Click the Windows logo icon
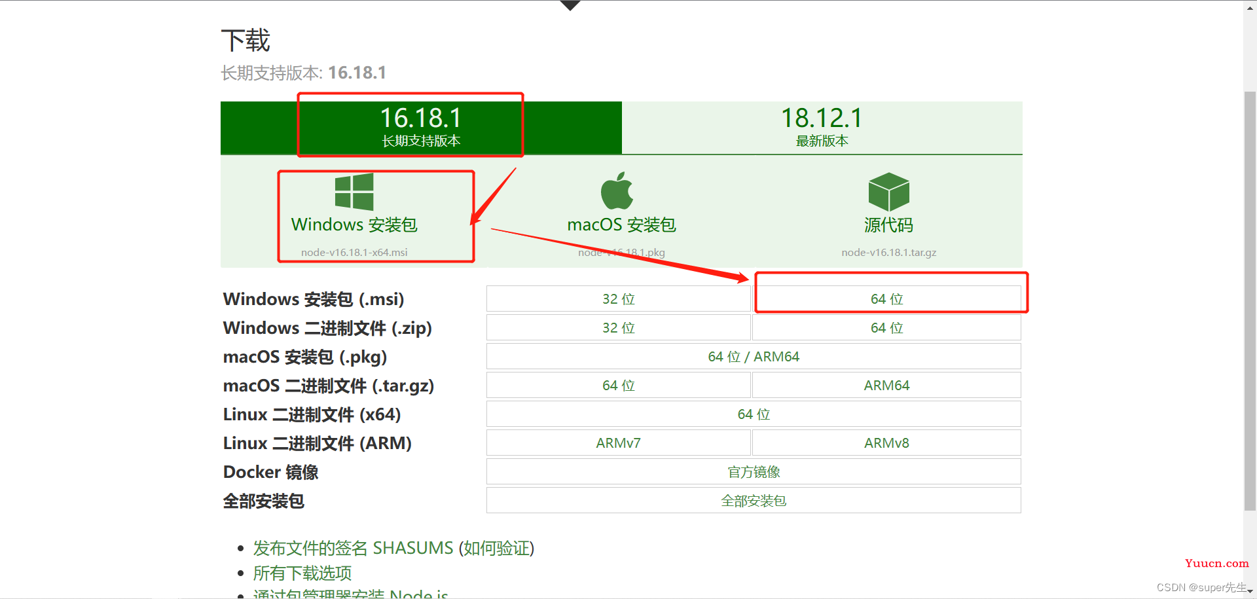The width and height of the screenshot is (1257, 599). pyautogui.click(x=354, y=192)
